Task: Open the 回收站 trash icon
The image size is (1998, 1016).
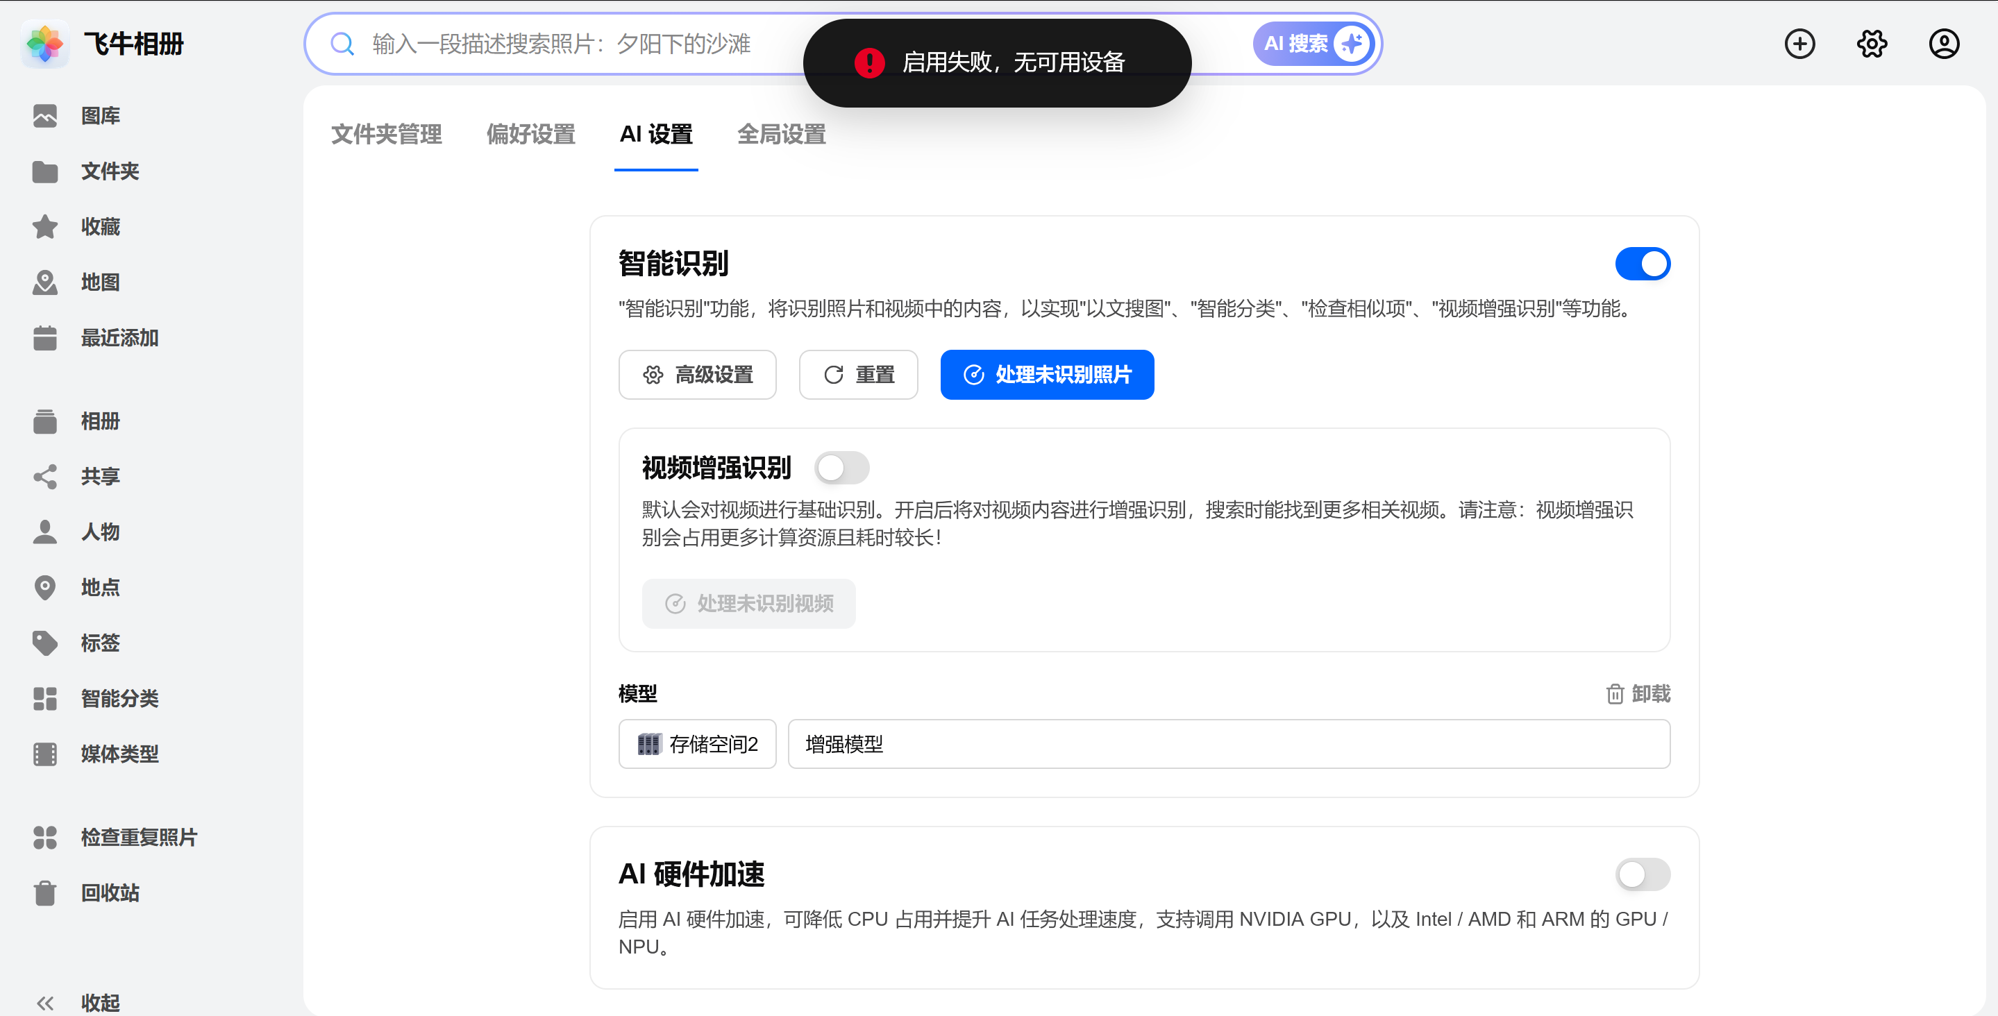Action: (x=45, y=893)
